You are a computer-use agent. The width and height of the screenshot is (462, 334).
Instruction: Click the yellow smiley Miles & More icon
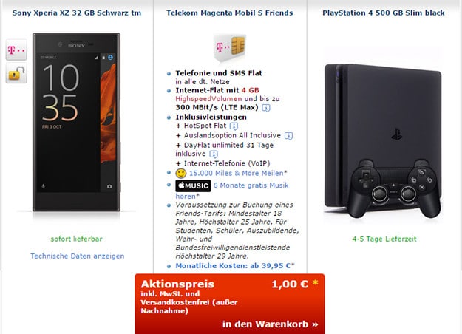click(181, 173)
